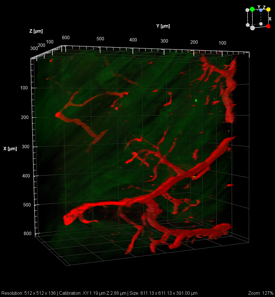The image size is (275, 297).
Task: Click the red node on the orientation cube
Action: click(x=268, y=26)
